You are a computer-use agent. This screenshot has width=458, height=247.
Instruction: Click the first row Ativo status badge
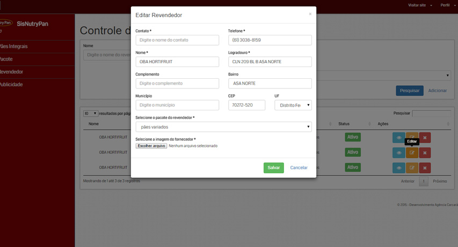point(353,137)
